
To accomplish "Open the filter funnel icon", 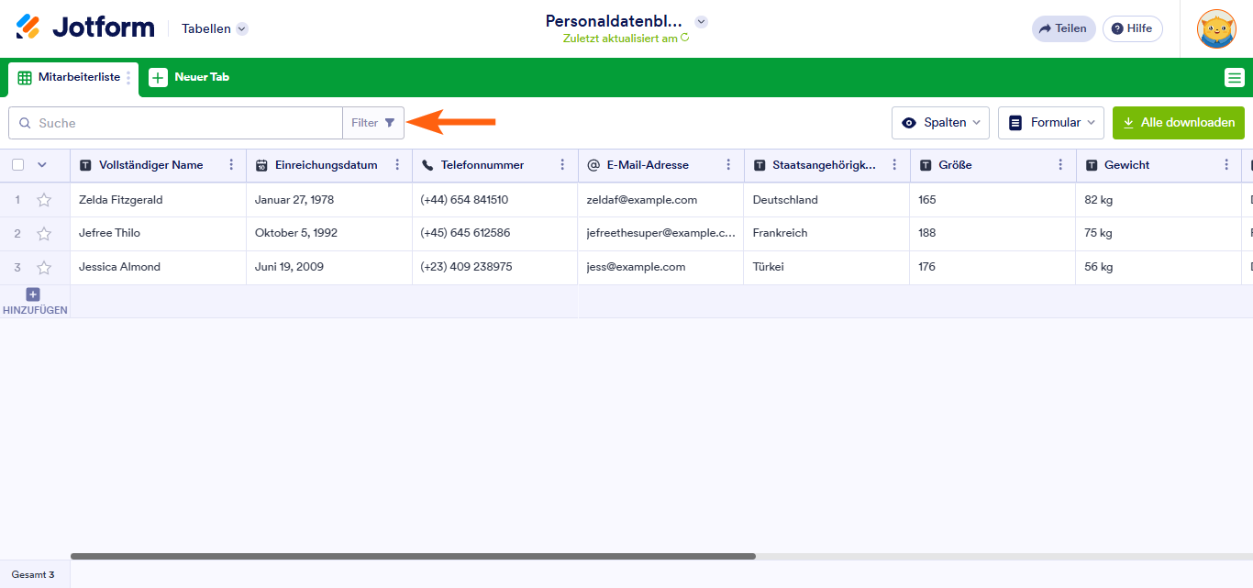I will 390,123.
